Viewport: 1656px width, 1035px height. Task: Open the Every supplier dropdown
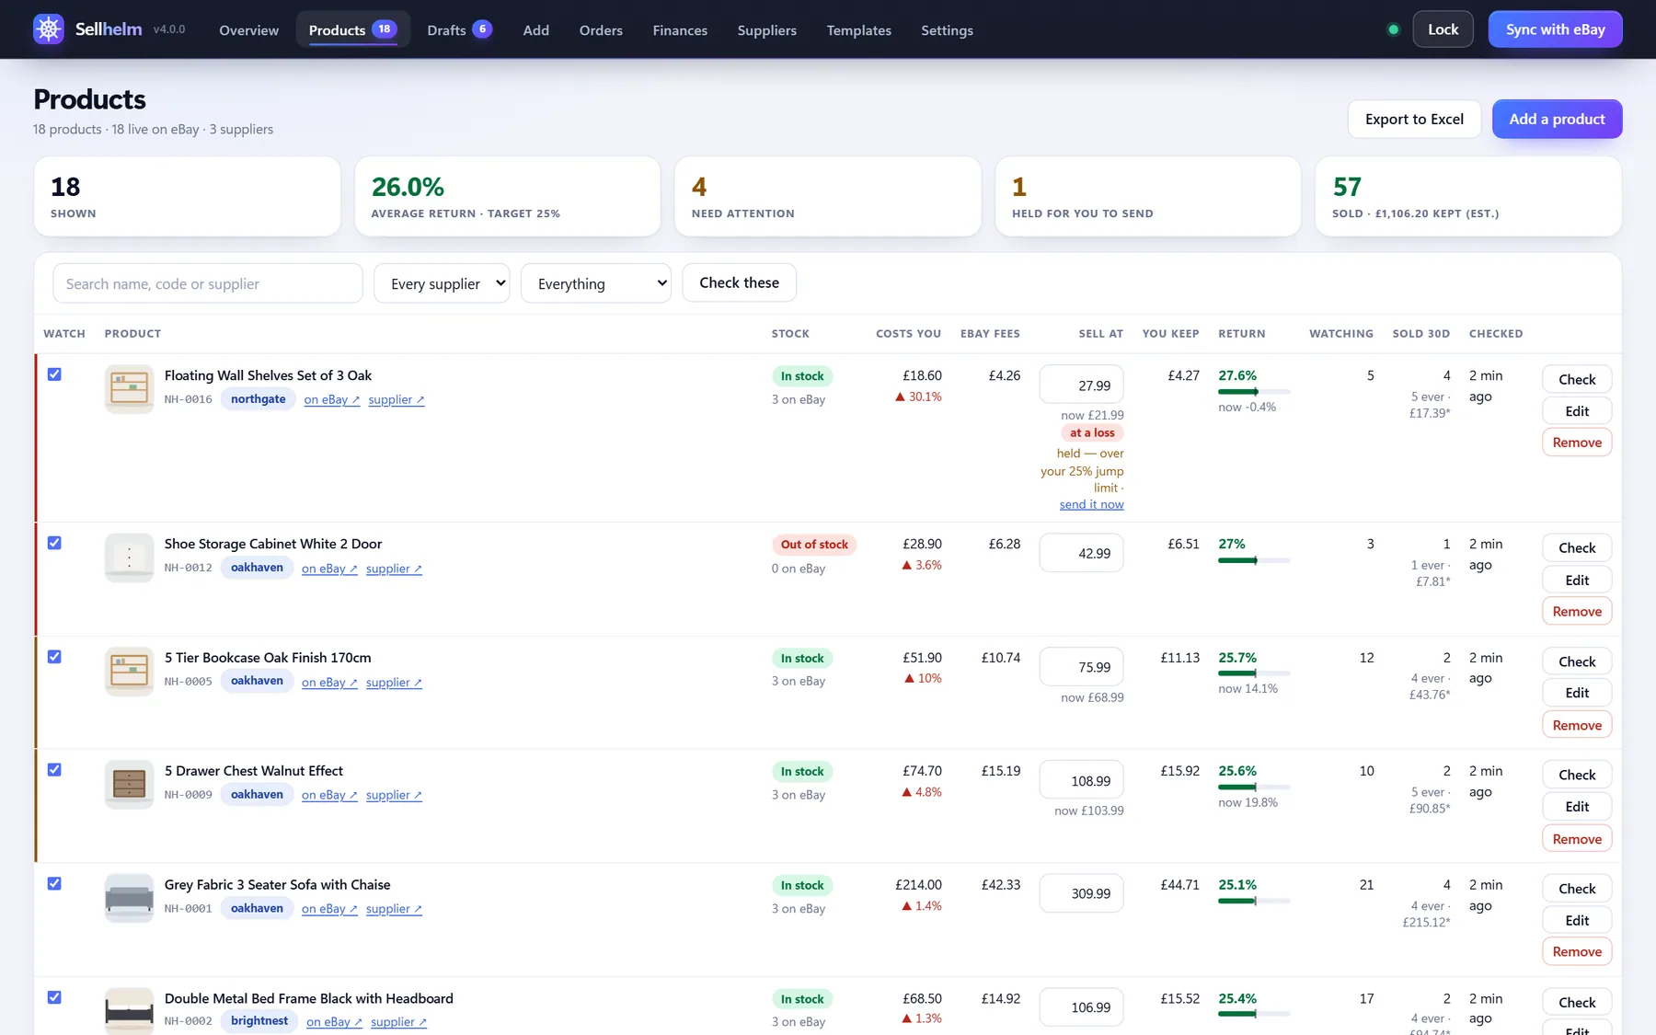pos(442,283)
